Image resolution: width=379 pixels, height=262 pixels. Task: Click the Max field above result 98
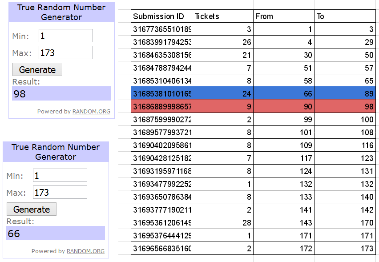click(66, 52)
